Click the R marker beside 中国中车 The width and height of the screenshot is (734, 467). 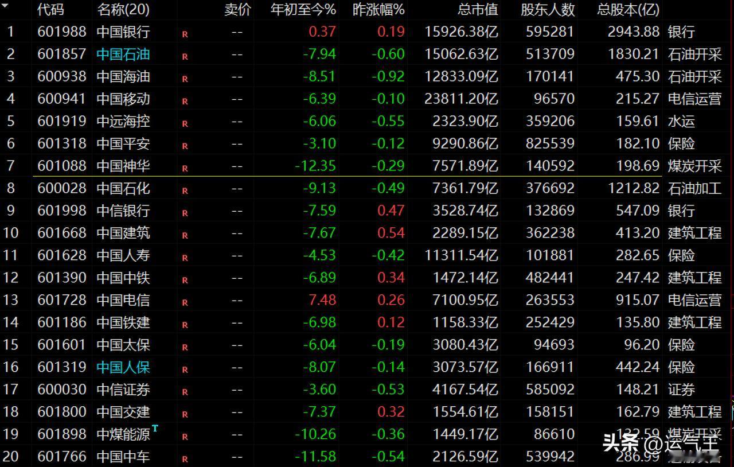(185, 460)
